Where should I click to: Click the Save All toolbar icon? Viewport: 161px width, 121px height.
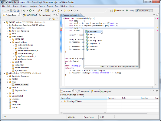15,11
